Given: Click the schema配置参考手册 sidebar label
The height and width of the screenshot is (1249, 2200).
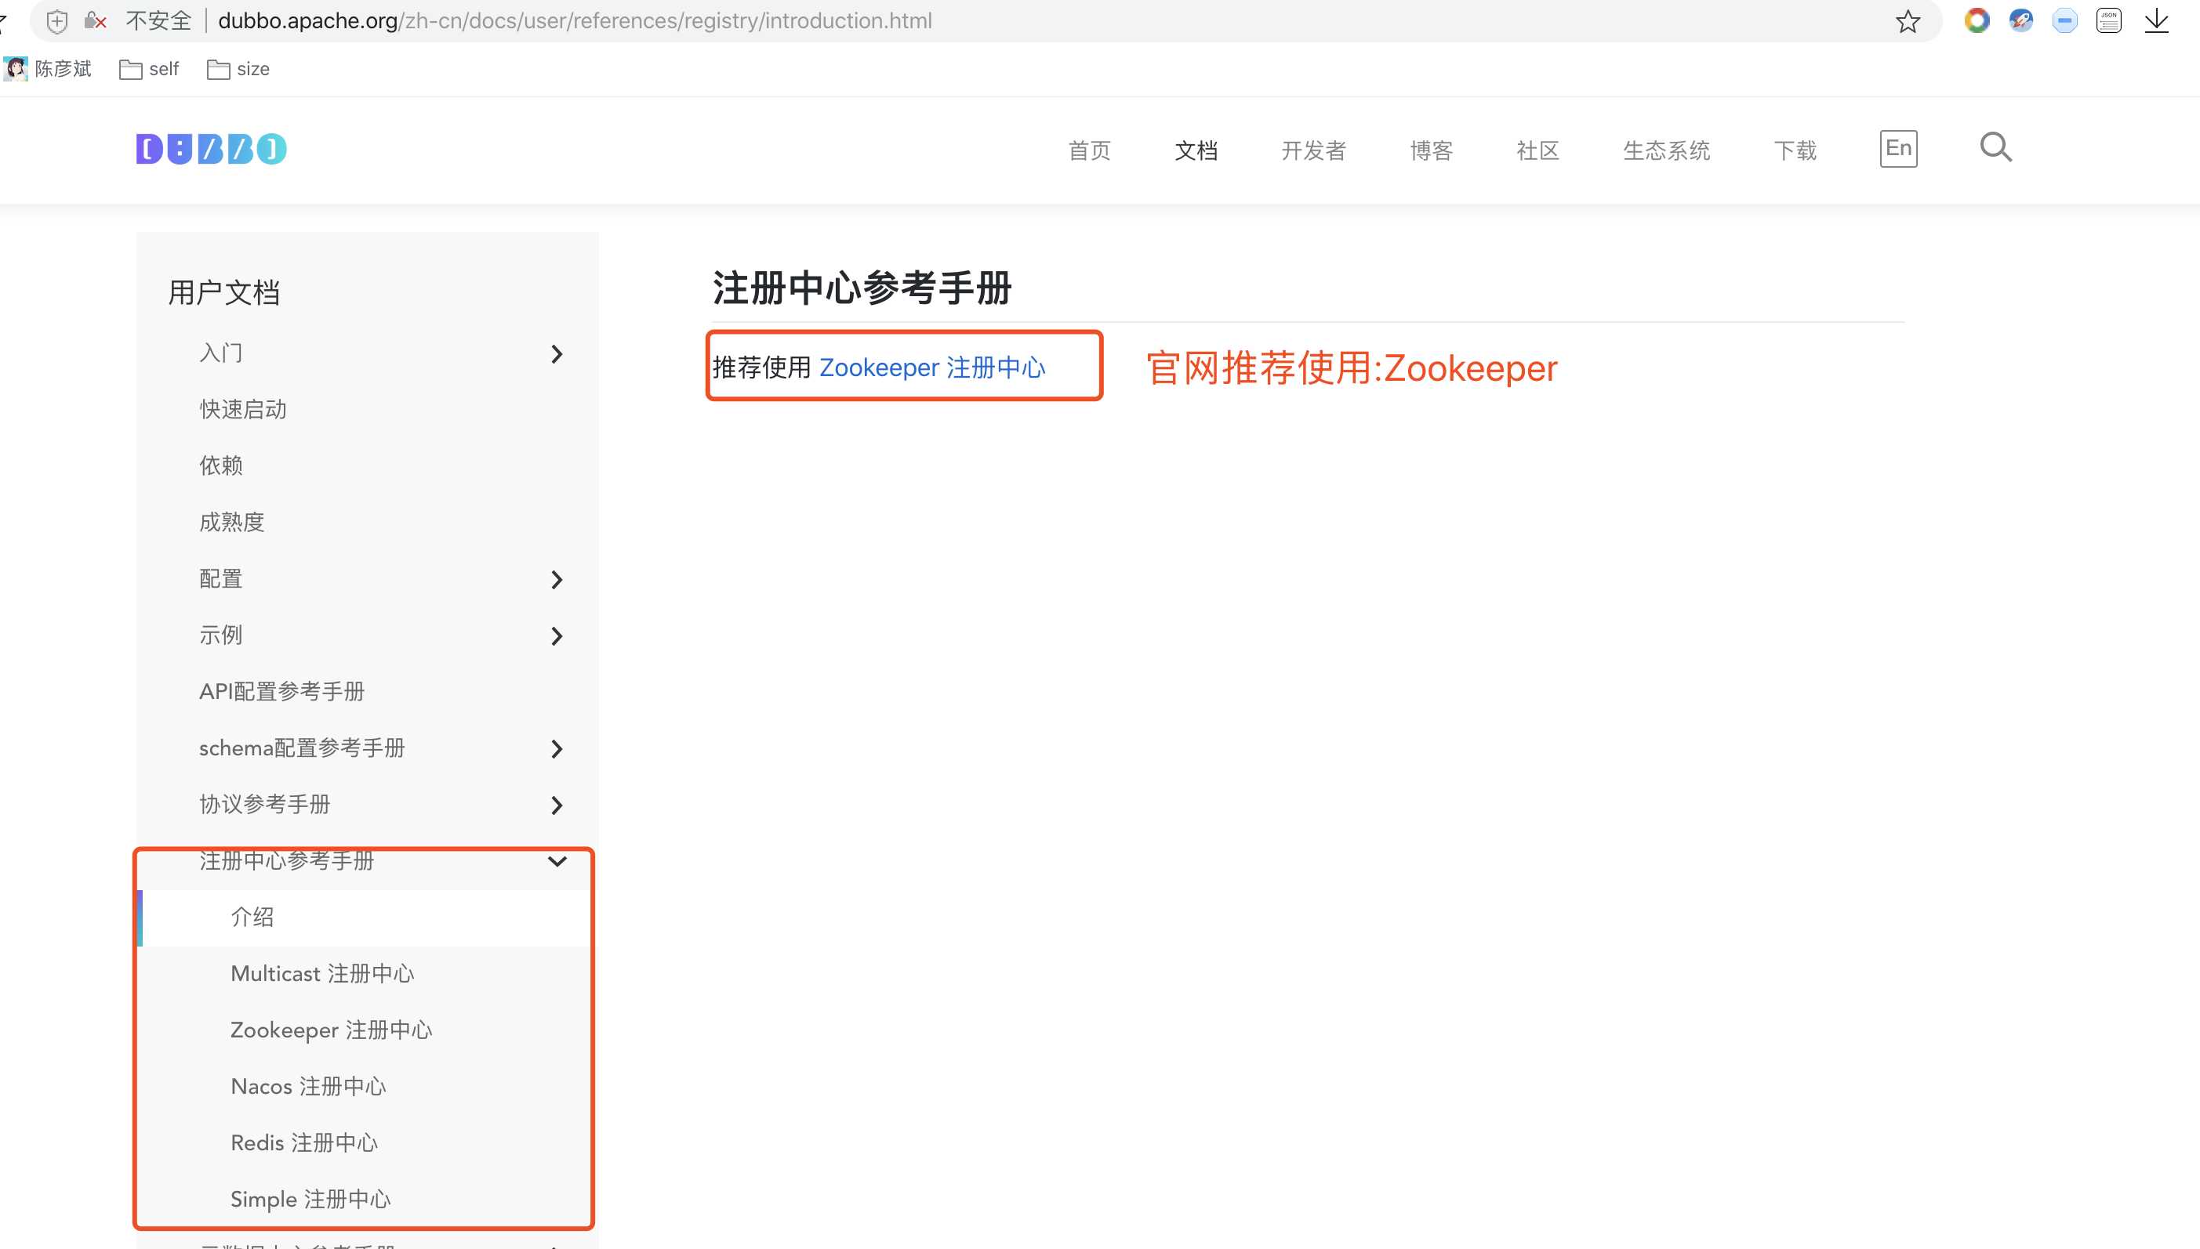Looking at the screenshot, I should coord(302,748).
